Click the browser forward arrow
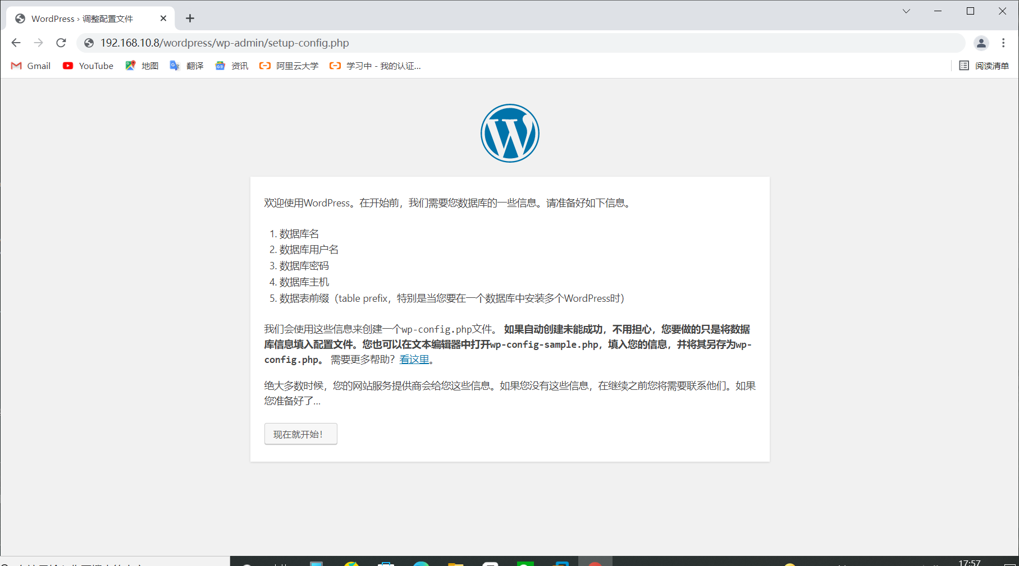 point(38,43)
